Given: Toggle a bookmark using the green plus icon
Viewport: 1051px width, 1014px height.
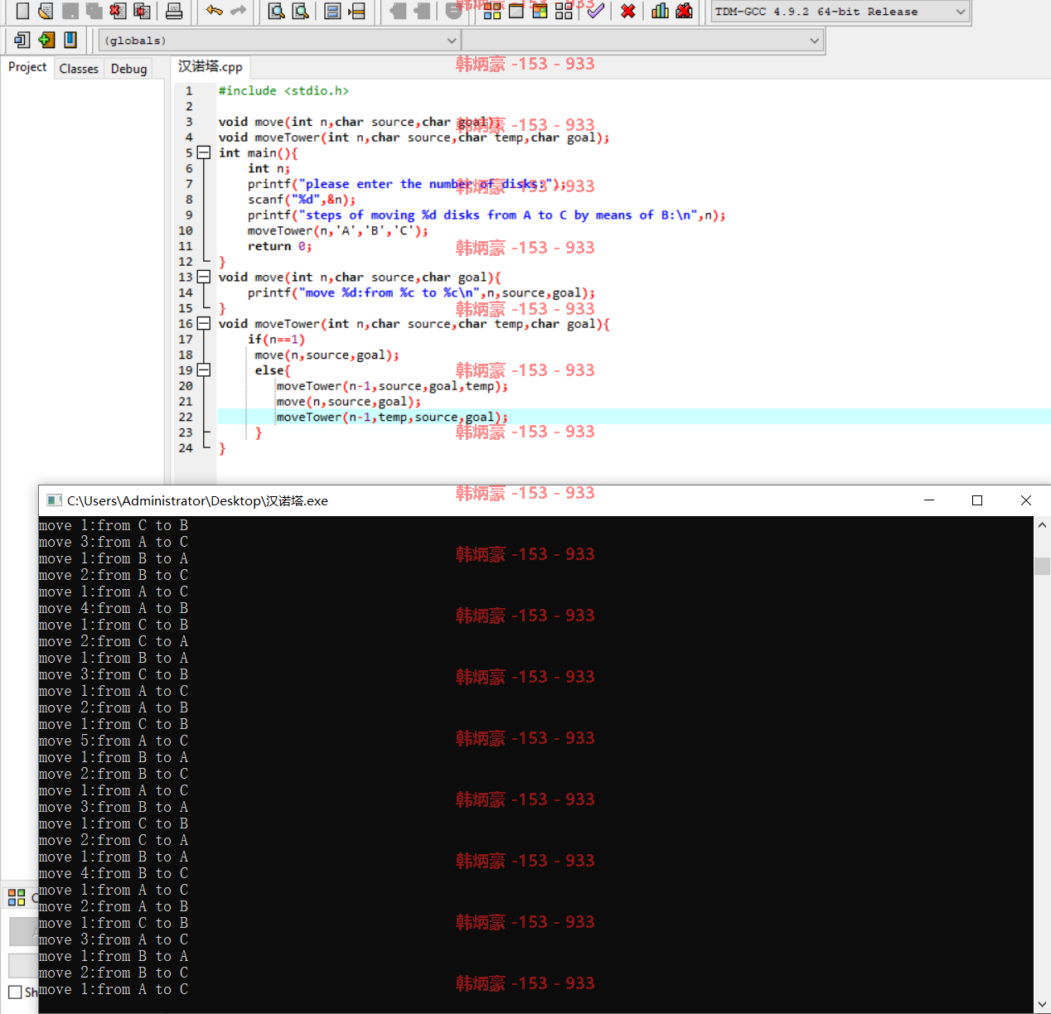Looking at the screenshot, I should tap(46, 40).
